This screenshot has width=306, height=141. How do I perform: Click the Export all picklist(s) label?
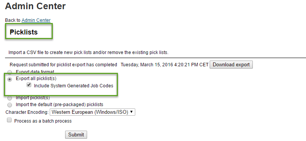point(36,79)
